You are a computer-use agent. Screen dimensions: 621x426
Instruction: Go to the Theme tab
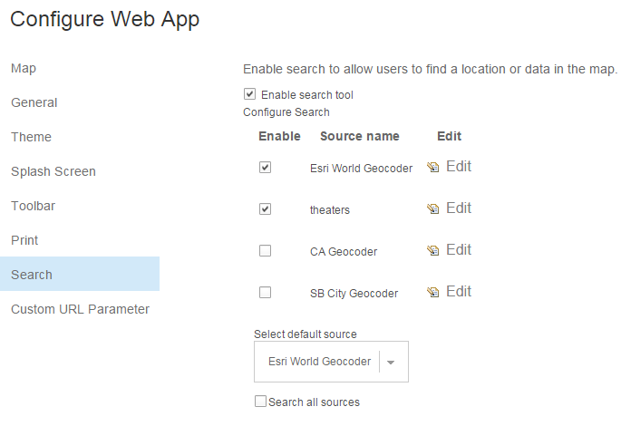tap(31, 137)
